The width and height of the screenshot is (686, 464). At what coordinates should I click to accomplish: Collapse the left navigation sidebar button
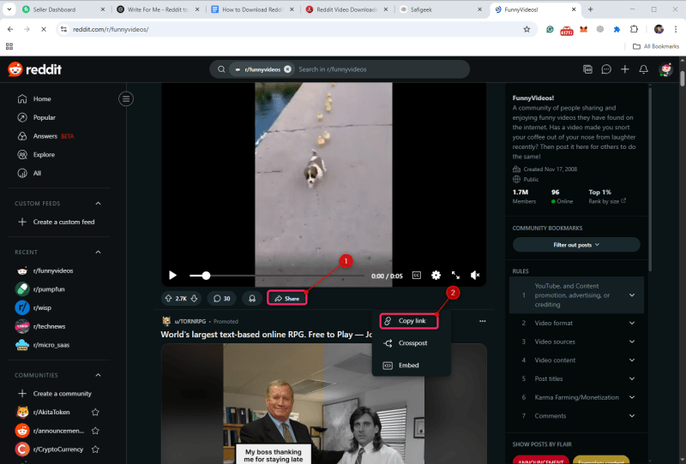(x=126, y=99)
